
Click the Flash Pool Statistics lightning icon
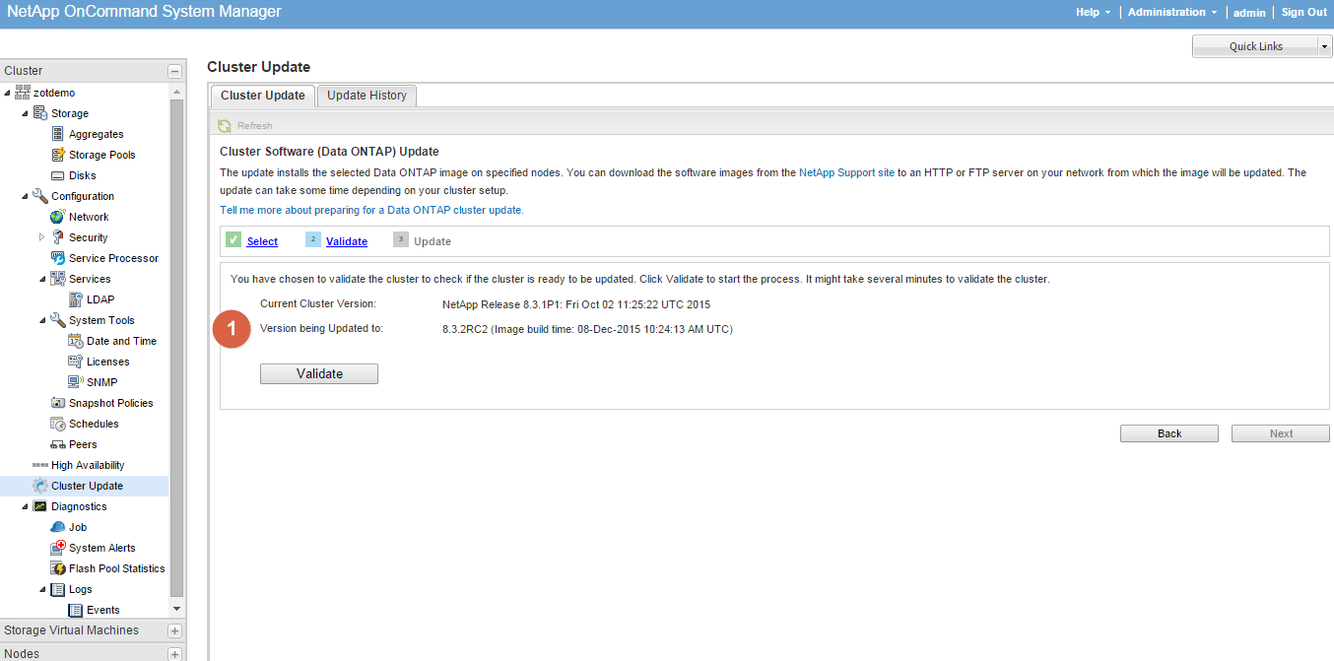point(58,568)
